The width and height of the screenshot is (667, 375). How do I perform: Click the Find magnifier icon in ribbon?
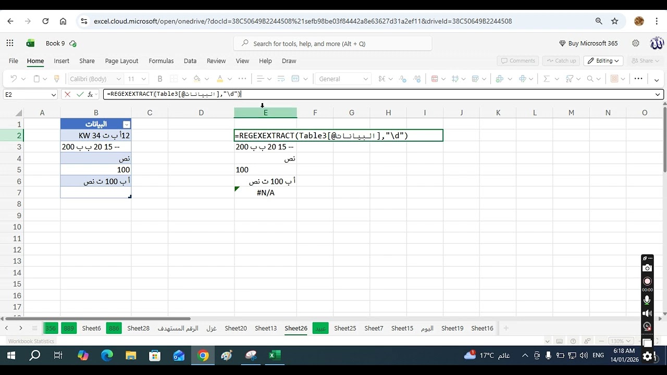590,79
